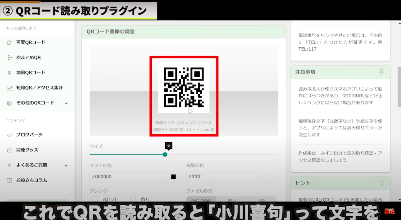The height and width of the screenshot is (220, 401).
Task: Select JPEG file format option
Action: click(x=231, y=200)
